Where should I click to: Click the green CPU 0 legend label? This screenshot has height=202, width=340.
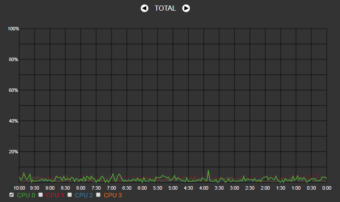26,195
